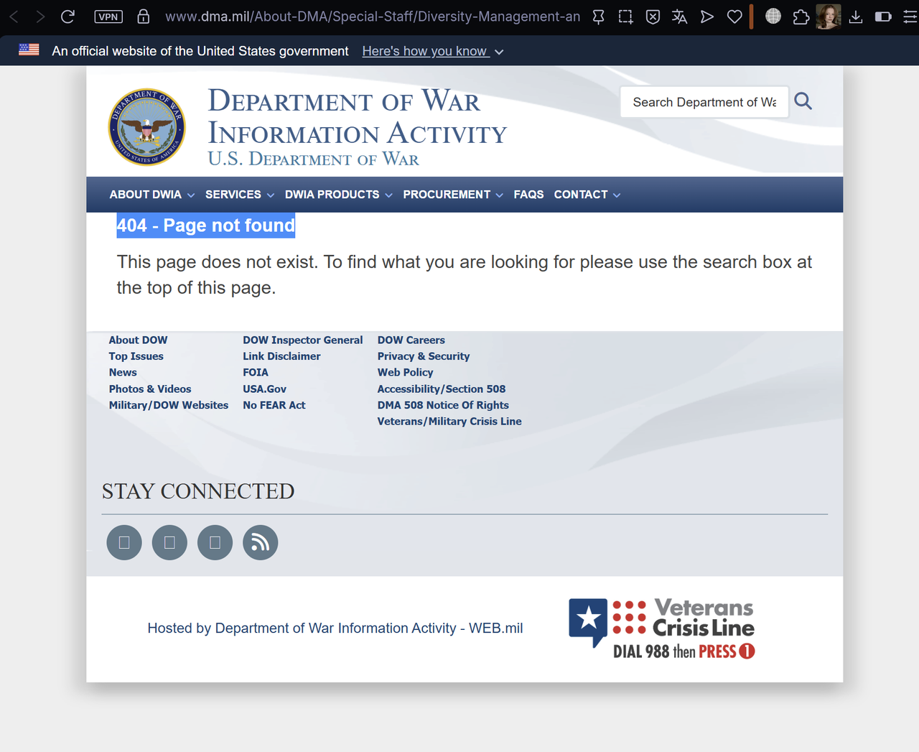Click the 404 - Page not found heading
Image resolution: width=919 pixels, height=752 pixels.
(x=206, y=226)
